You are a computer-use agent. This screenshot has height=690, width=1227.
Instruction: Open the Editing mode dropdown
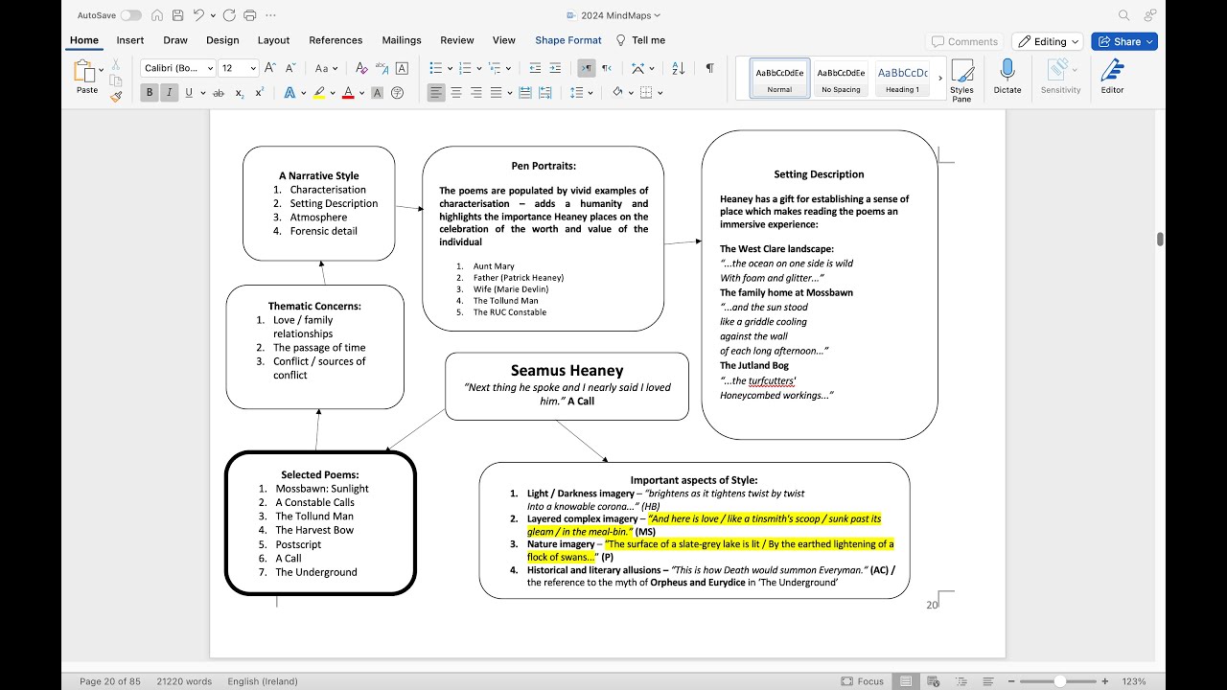coord(1048,41)
